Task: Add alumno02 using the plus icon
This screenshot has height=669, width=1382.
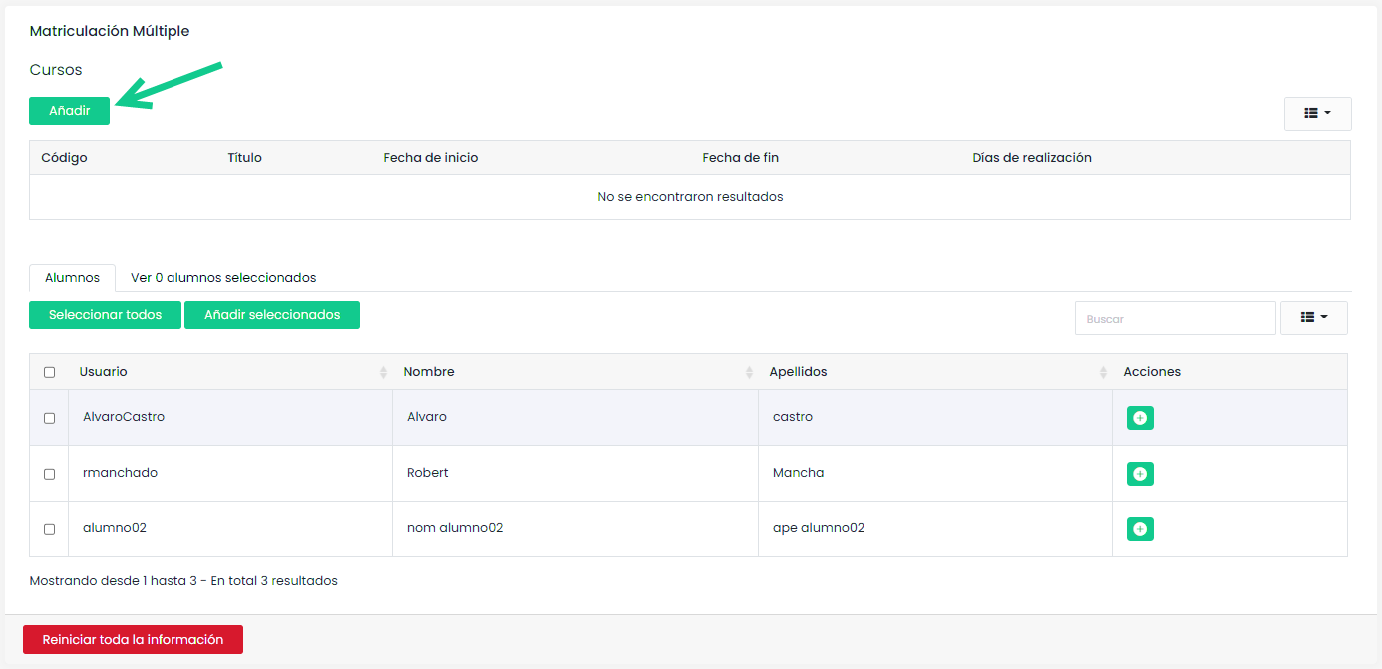Action: click(1140, 529)
